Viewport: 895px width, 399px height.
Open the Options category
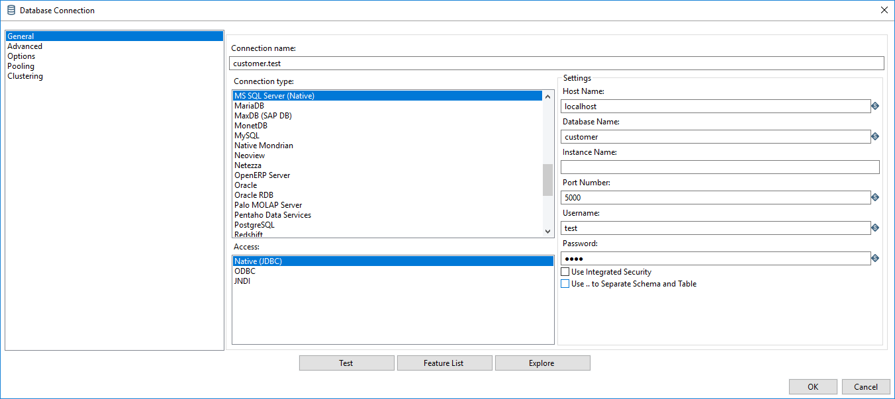click(21, 56)
